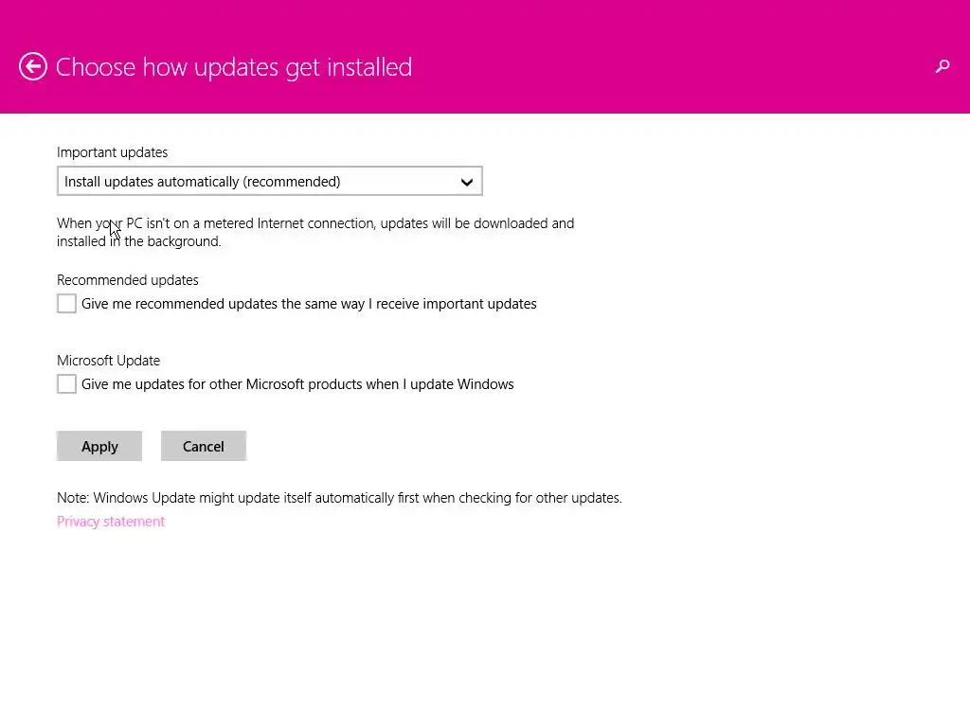
Task: Open the Important updates dropdown
Action: click(x=270, y=181)
